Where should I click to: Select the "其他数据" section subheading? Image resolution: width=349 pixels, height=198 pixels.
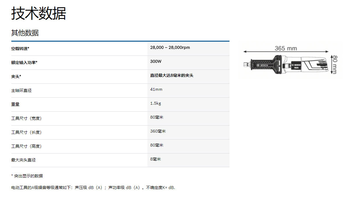tap(25, 33)
